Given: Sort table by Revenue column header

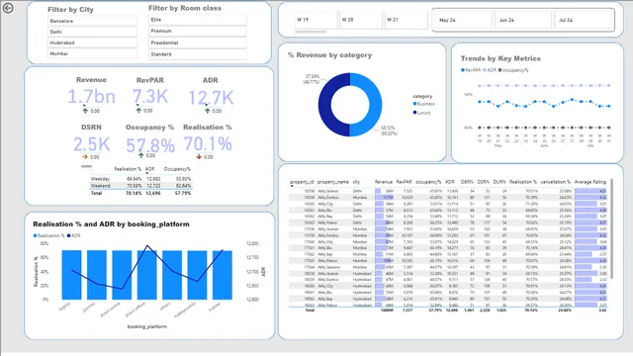Looking at the screenshot, I should point(384,182).
